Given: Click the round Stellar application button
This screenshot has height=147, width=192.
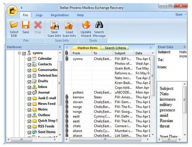Looking at the screenshot, I should pyautogui.click(x=12, y=11).
